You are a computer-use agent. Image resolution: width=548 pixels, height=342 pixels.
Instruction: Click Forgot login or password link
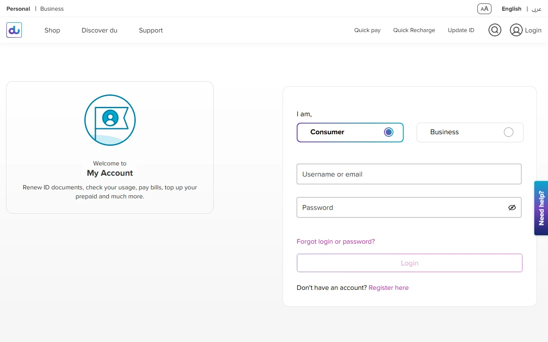coord(336,242)
